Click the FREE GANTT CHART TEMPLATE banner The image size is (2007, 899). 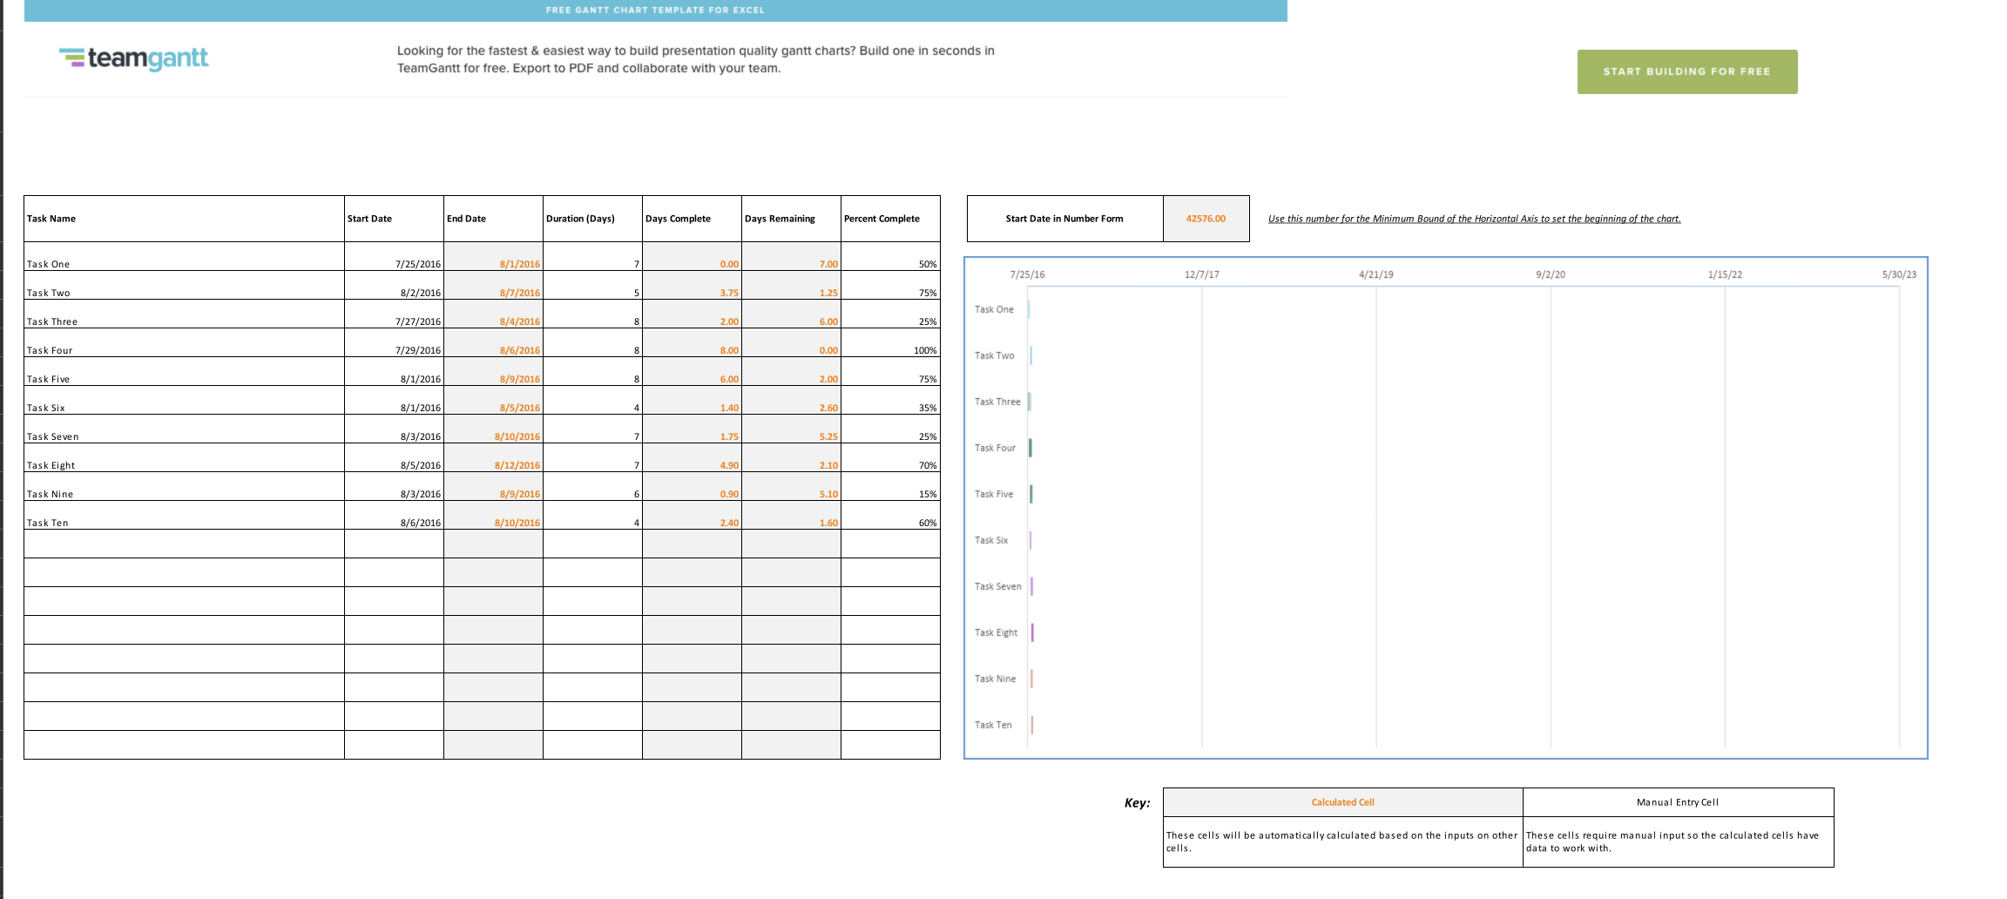[654, 10]
